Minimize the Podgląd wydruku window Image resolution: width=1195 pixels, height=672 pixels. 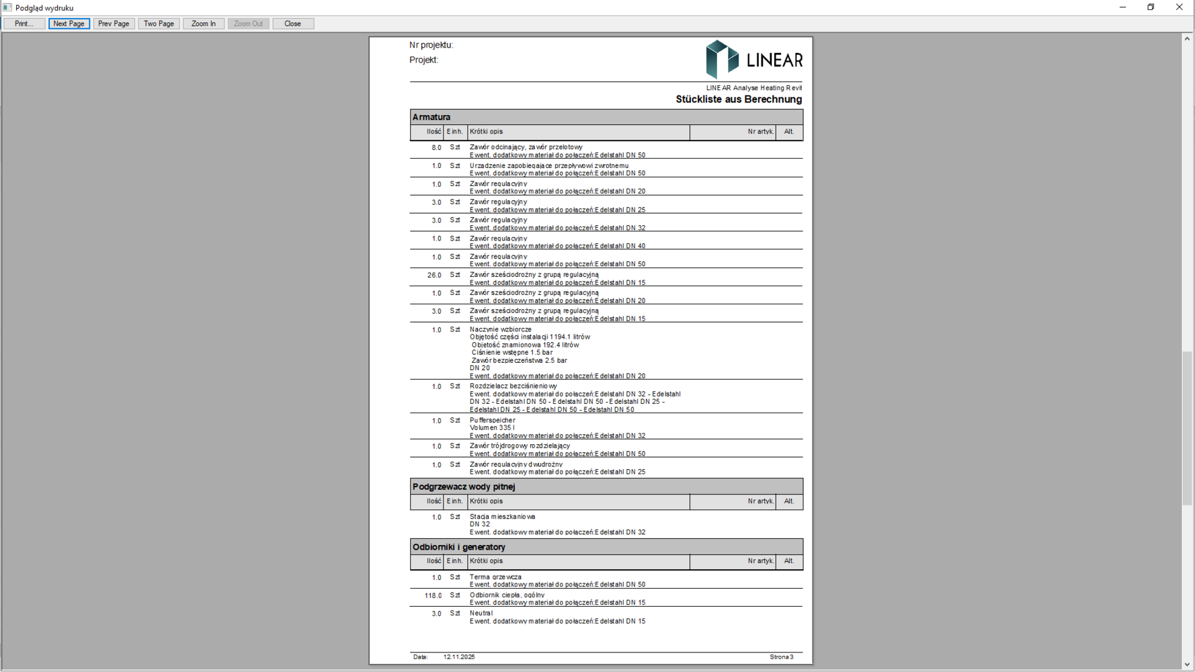[1122, 7]
